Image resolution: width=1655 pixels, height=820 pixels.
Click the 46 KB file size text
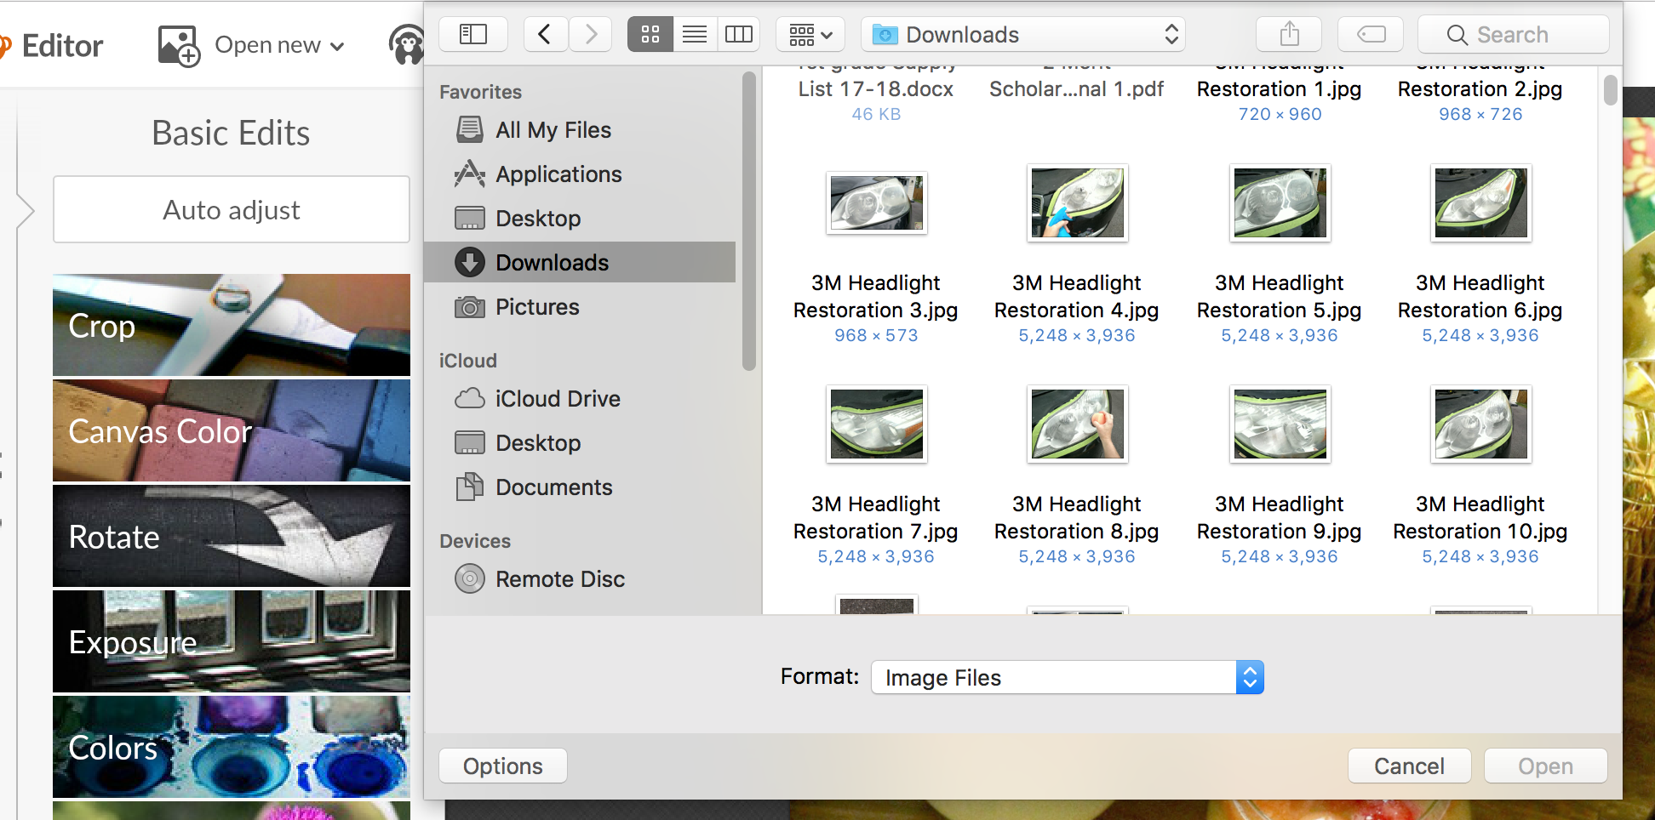click(876, 114)
